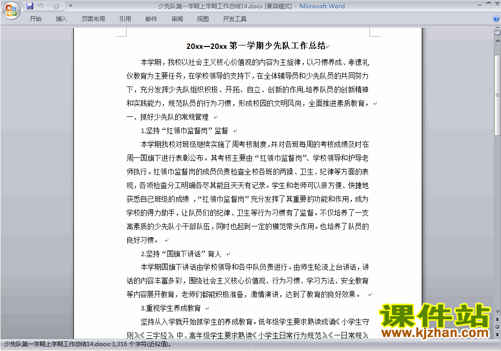Open the round Office button menu

11,10
